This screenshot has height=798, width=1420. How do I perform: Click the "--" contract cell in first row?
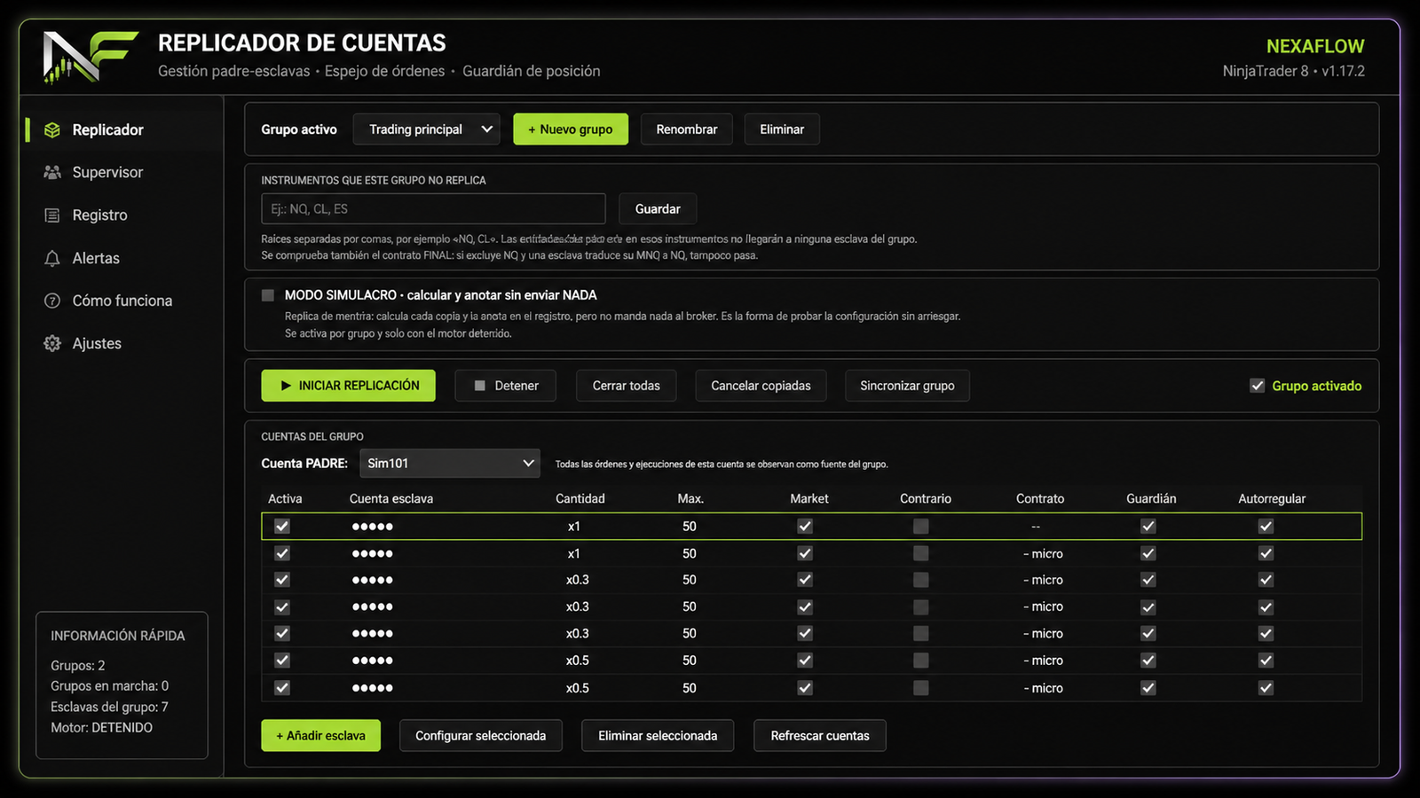coord(1036,526)
